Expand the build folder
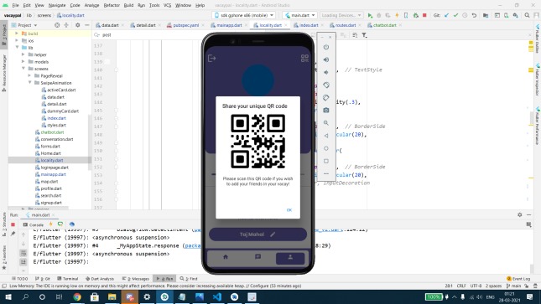Image resolution: width=541 pixels, height=304 pixels. point(17,33)
